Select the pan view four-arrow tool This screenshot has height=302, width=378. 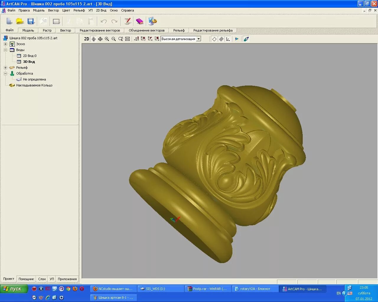[x=100, y=39]
